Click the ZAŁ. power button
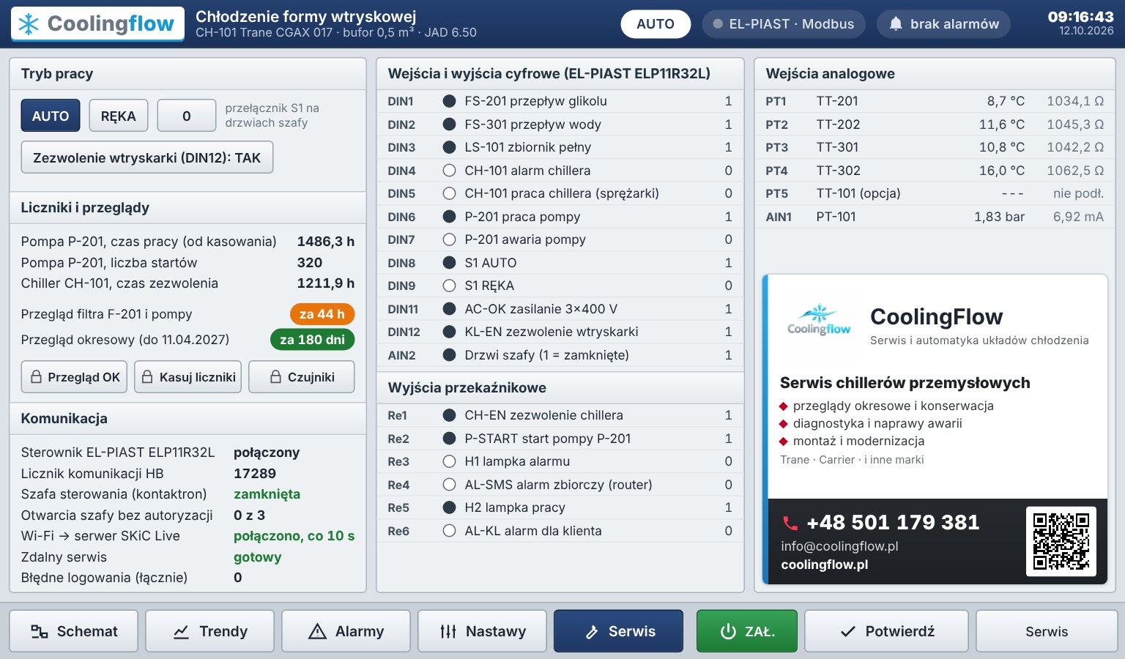This screenshot has width=1125, height=659. (x=747, y=631)
